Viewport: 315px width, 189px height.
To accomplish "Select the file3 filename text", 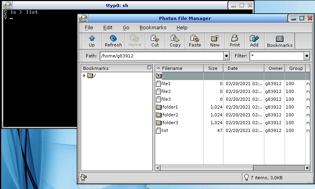I will [166, 99].
